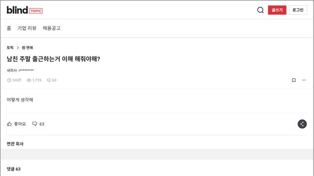The width and height of the screenshot is (314, 176).
Task: Open the 썸·연애 category link
Action: pyautogui.click(x=27, y=48)
